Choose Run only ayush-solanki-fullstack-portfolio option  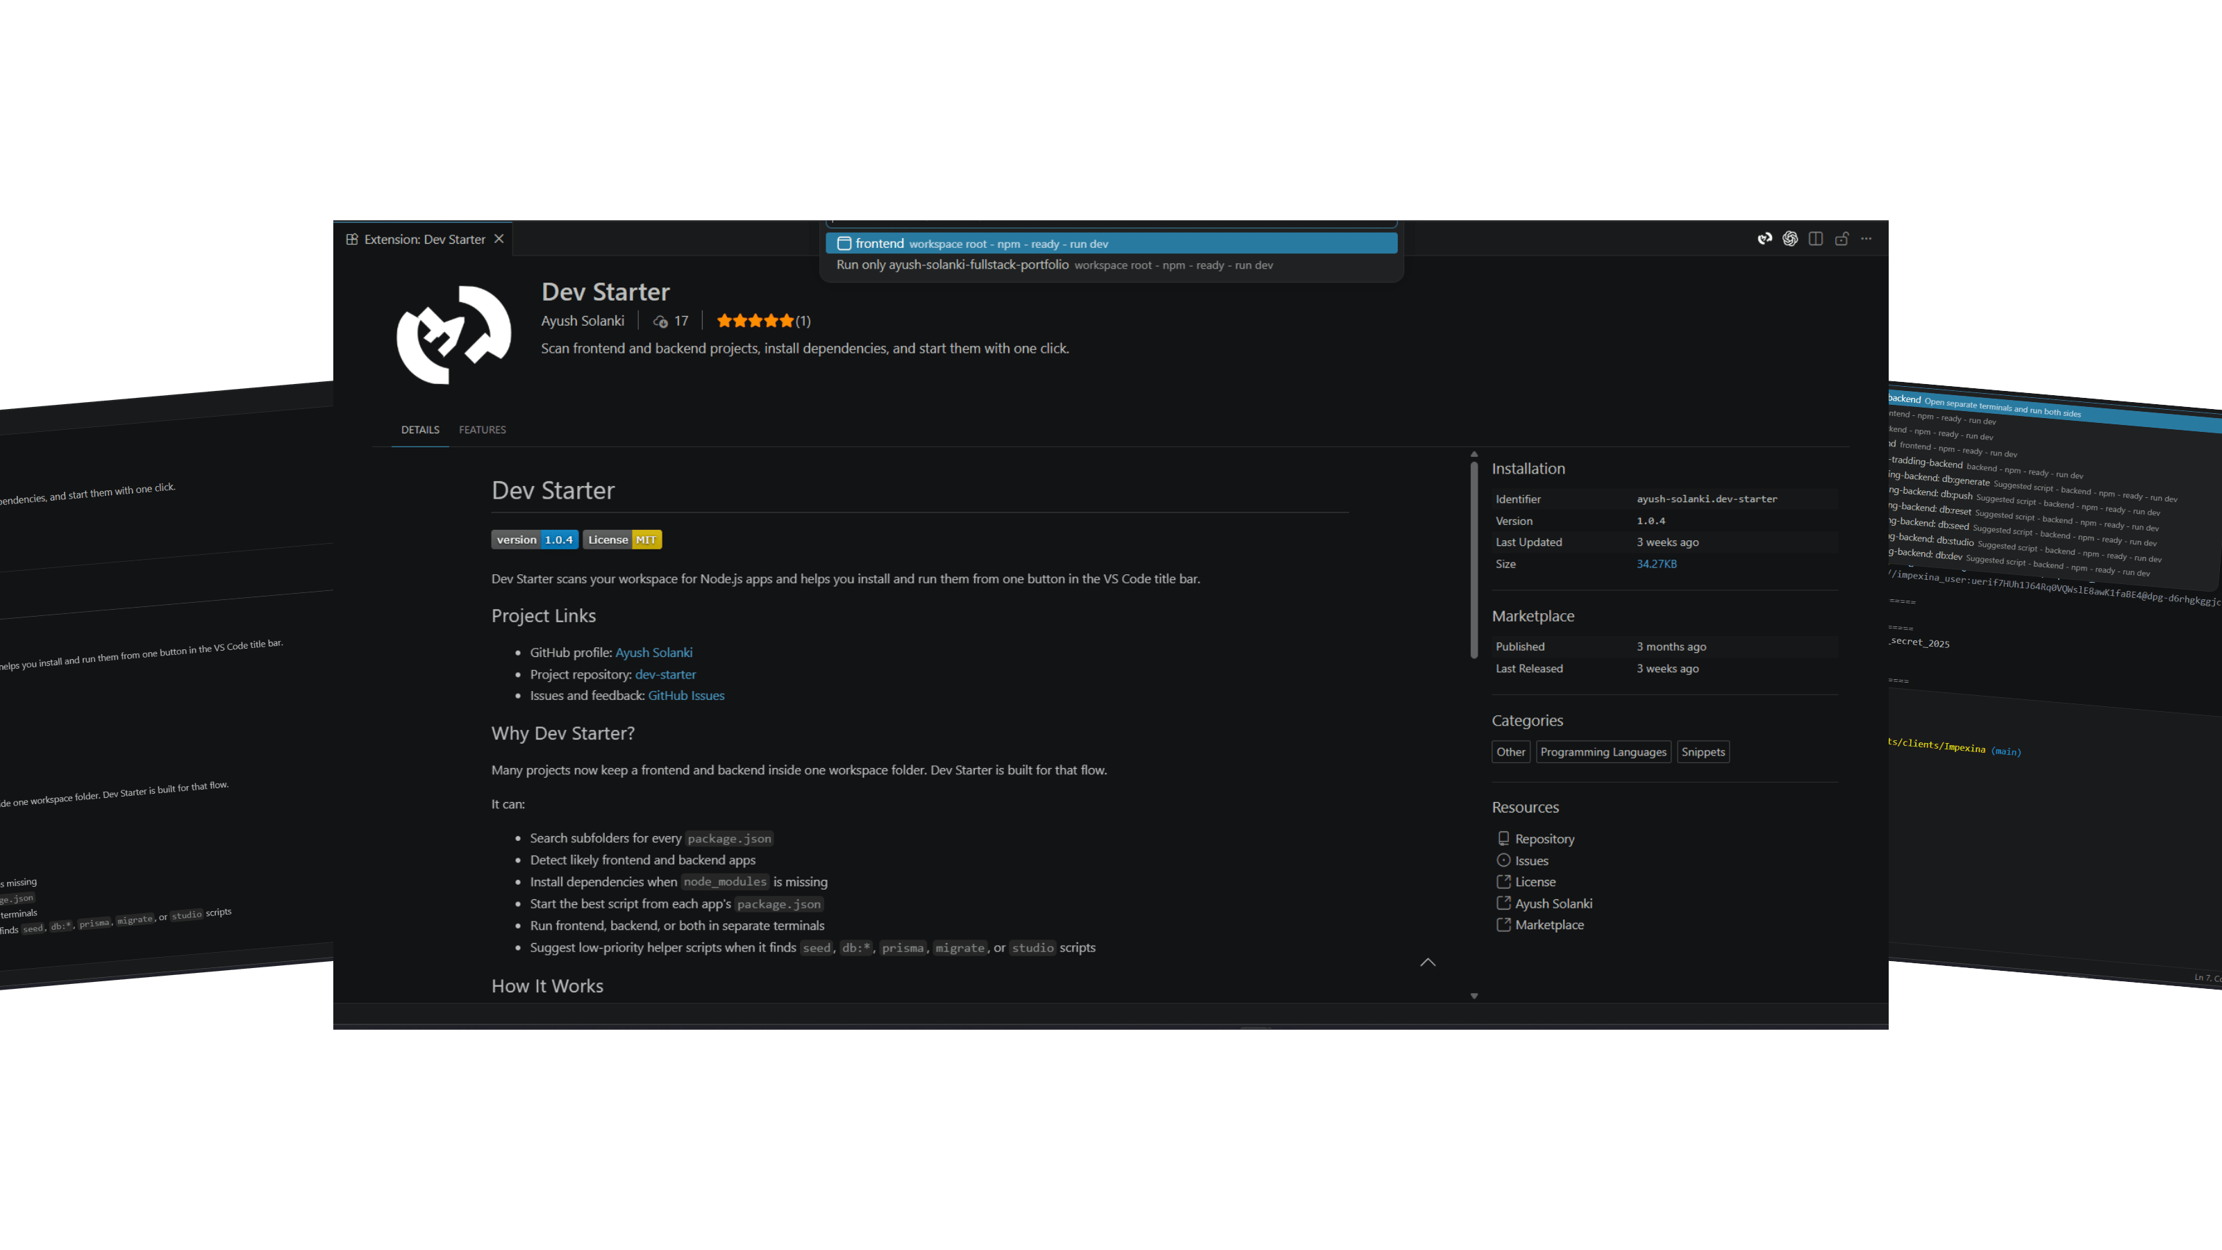pyautogui.click(x=1111, y=265)
